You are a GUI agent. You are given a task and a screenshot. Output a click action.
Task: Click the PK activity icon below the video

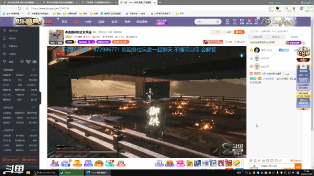click(x=88, y=163)
